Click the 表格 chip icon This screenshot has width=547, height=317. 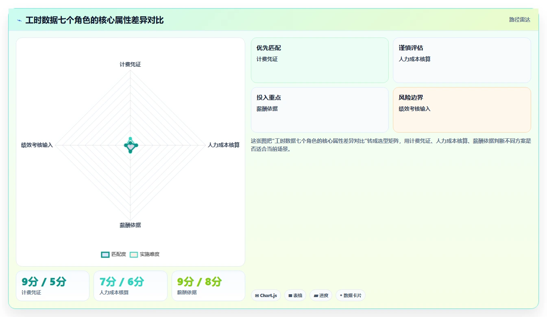pos(290,296)
